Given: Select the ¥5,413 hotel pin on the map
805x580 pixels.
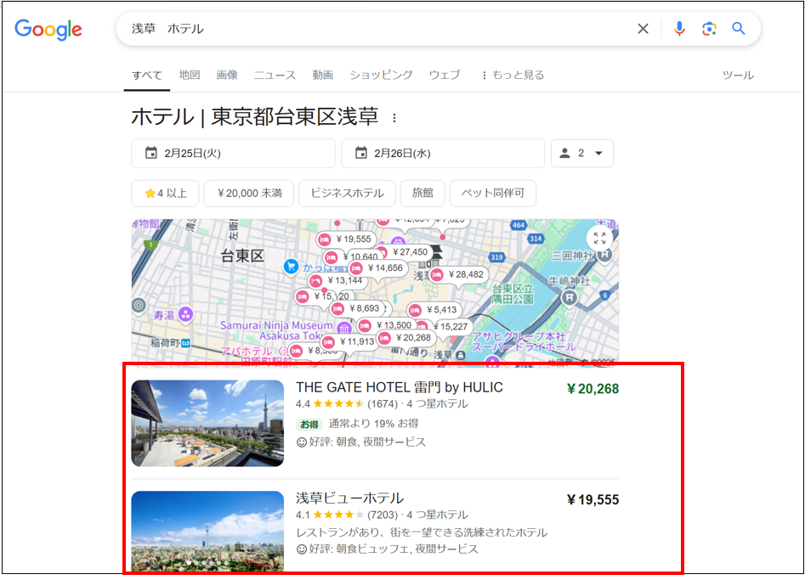Looking at the screenshot, I should 435,310.
